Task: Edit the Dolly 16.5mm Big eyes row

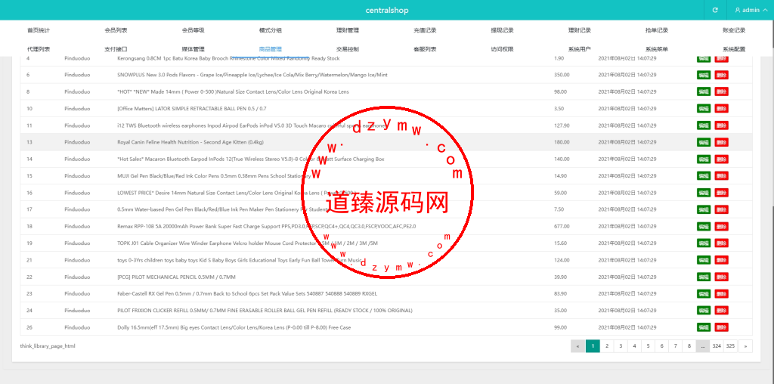Action: [704, 327]
